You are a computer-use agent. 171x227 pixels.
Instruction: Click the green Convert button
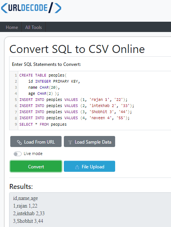[x=36, y=166]
